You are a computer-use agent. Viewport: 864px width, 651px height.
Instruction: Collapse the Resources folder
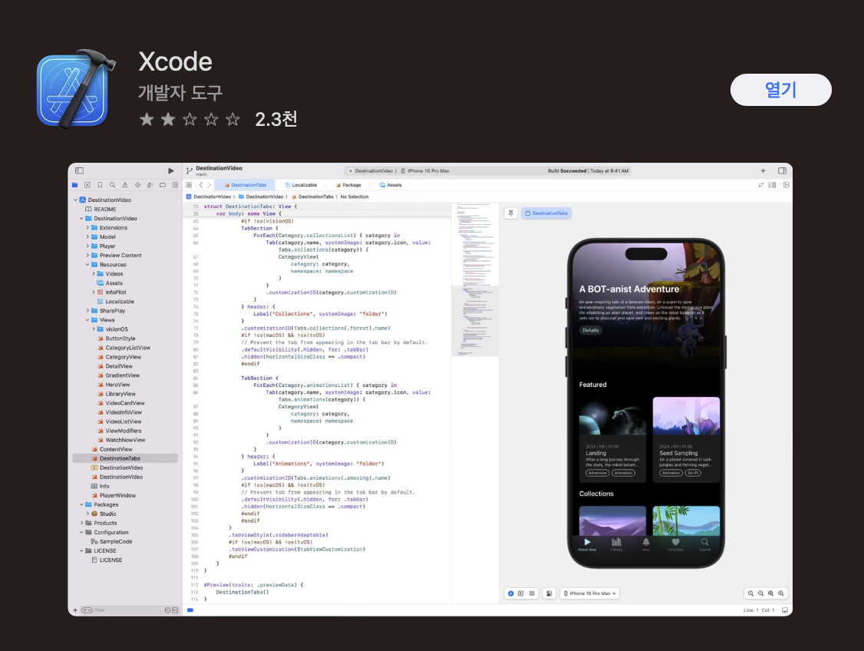(87, 265)
